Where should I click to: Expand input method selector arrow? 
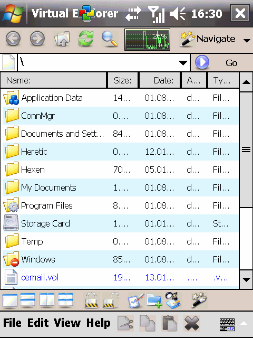pyautogui.click(x=244, y=323)
